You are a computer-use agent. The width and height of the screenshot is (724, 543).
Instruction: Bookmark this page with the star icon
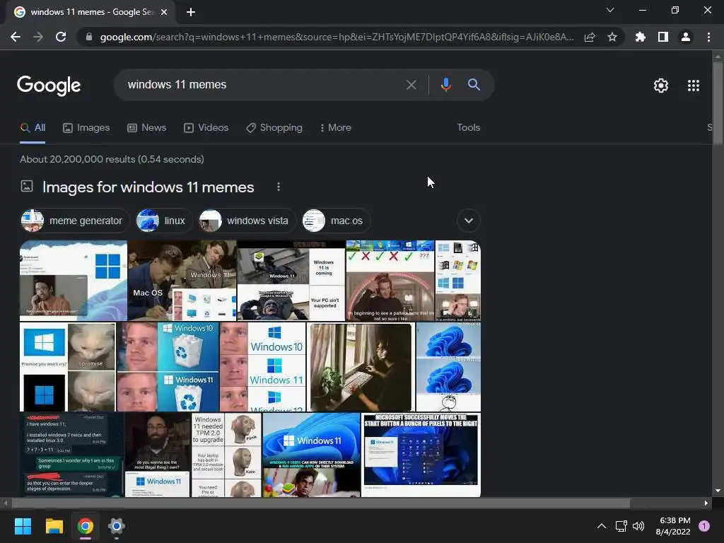(612, 37)
